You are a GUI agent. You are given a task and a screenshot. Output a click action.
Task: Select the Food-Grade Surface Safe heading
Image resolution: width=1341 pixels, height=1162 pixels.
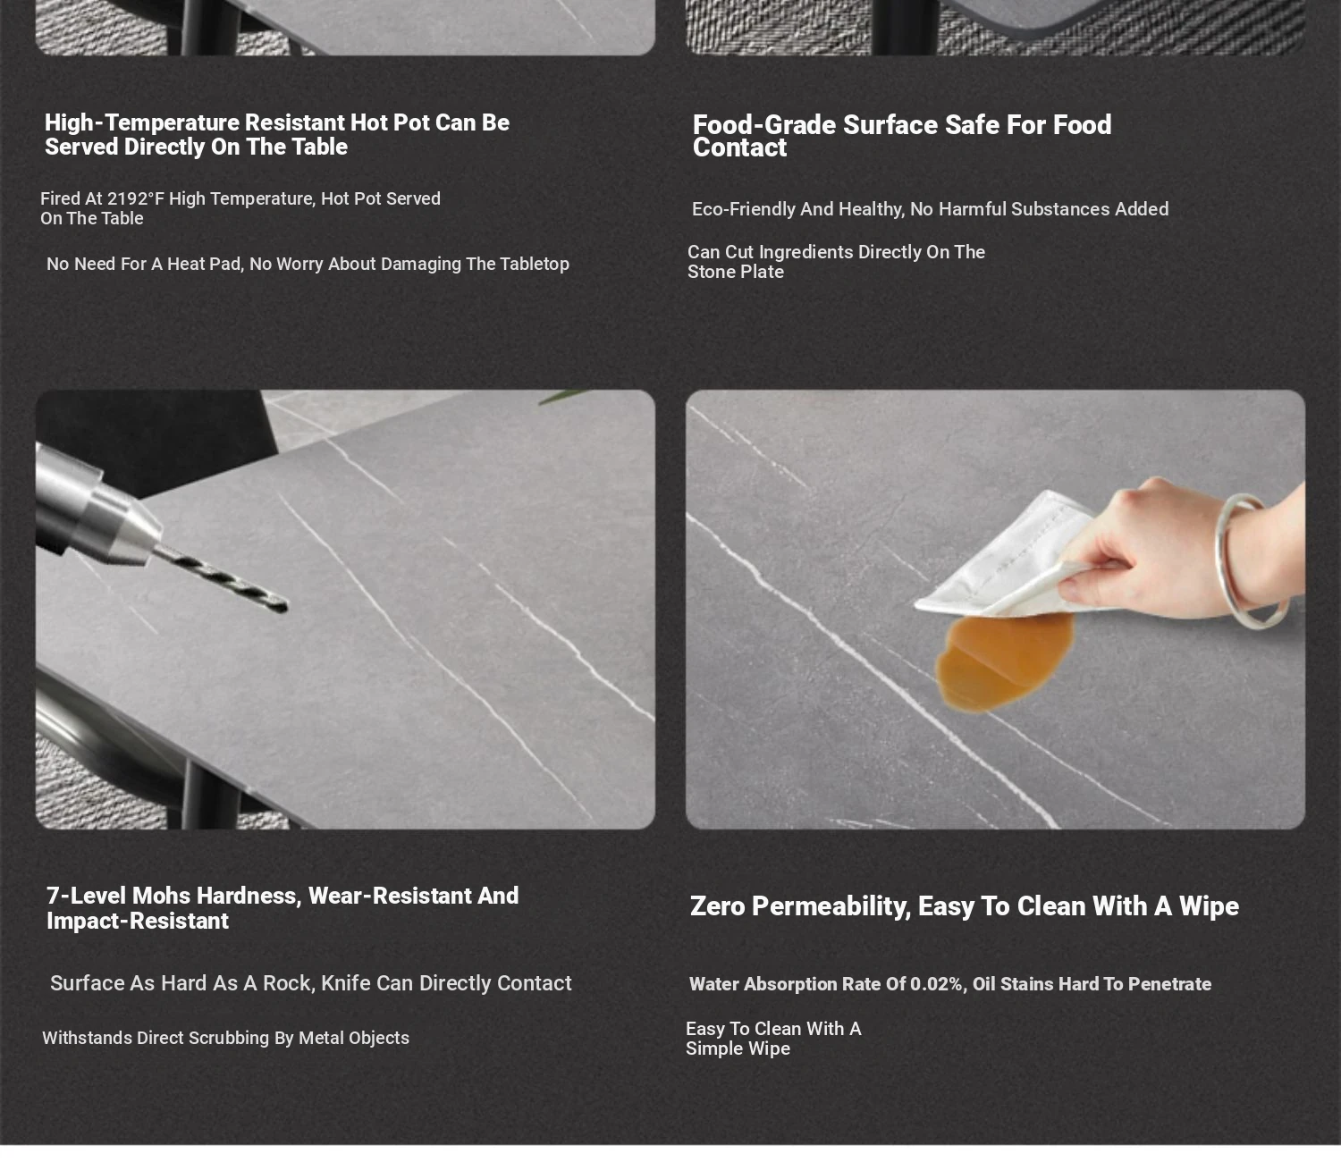[902, 136]
